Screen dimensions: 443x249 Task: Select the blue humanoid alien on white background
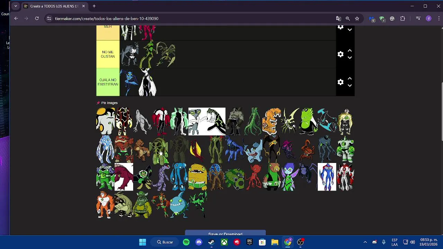click(327, 177)
